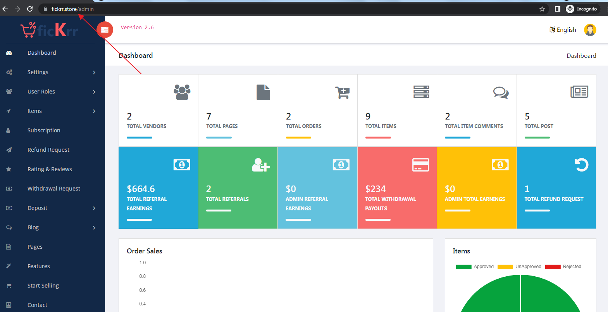608x312 pixels.
Task: Click the Total Post newspaper icon
Action: click(x=579, y=92)
